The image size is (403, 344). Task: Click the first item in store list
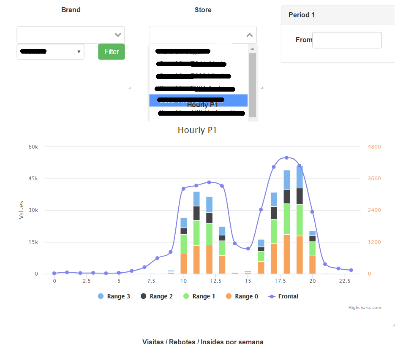pyautogui.click(x=198, y=51)
